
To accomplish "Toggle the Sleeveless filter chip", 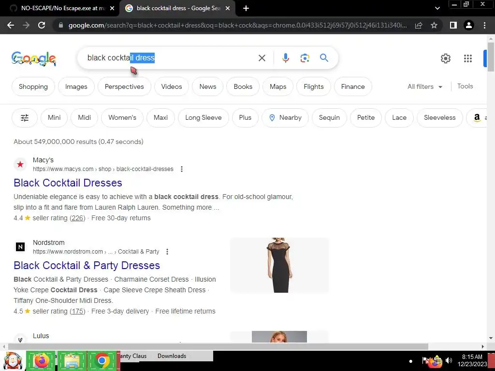I will pos(440,118).
